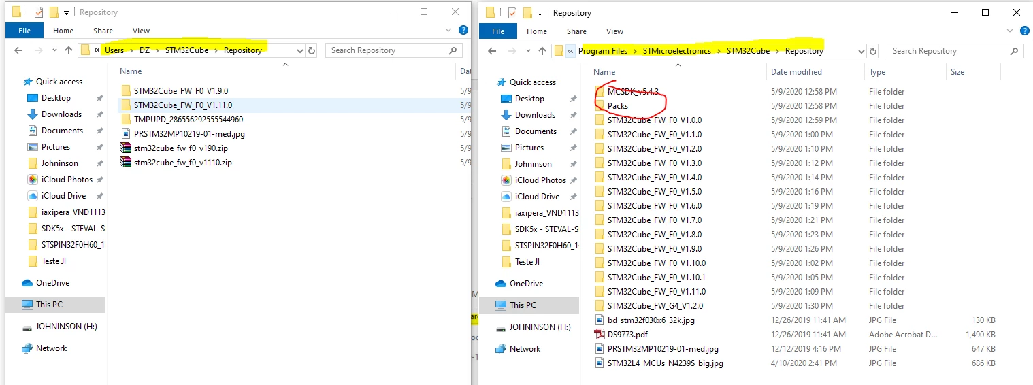Select STM32L4_MCUs_N4239S_big.jpg in right window
This screenshot has height=385, width=1033.
(665, 363)
